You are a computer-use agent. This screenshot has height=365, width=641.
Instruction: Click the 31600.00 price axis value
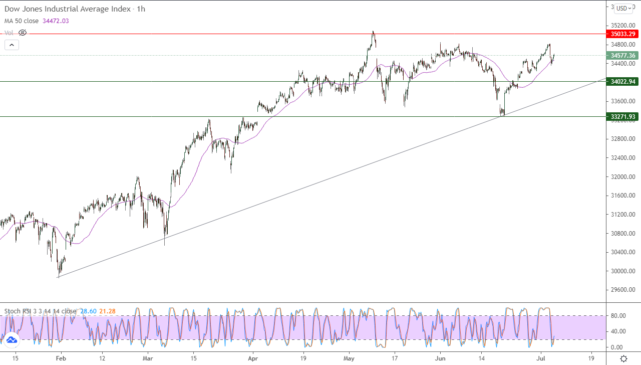coord(623,196)
